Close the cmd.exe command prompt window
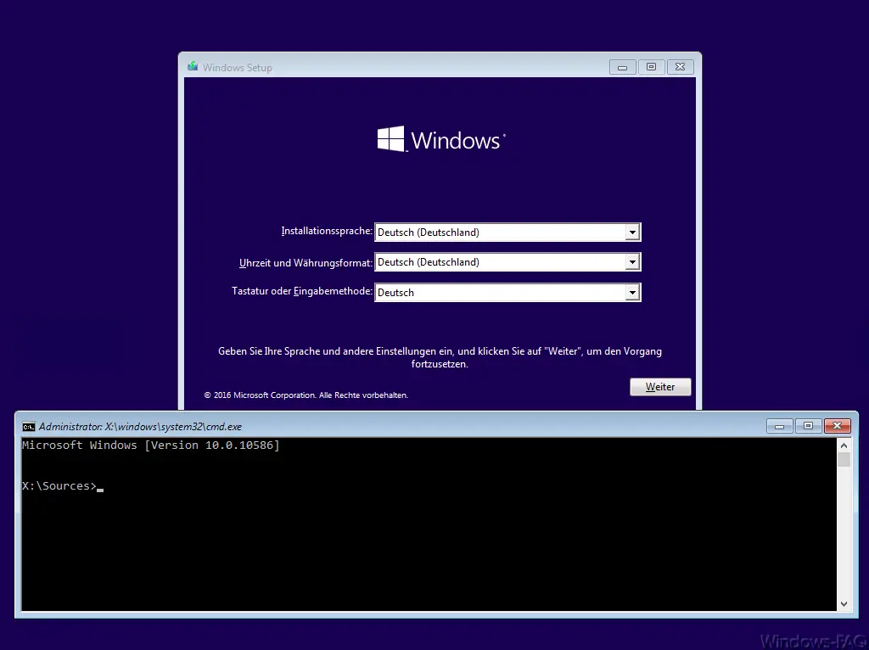This screenshot has height=650, width=869. (837, 426)
